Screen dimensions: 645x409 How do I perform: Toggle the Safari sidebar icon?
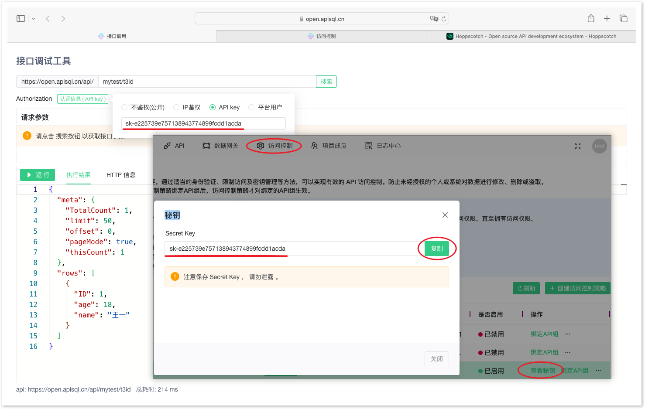(x=21, y=18)
